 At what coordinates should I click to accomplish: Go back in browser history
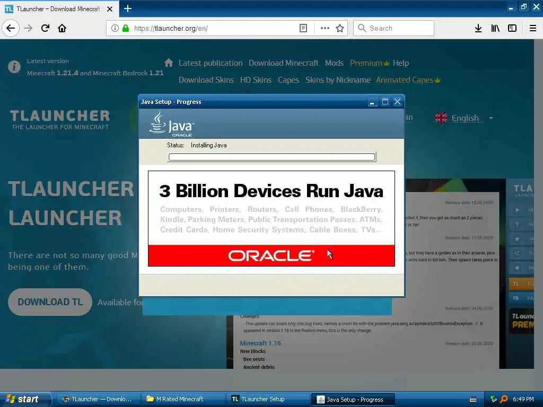pyautogui.click(x=11, y=28)
